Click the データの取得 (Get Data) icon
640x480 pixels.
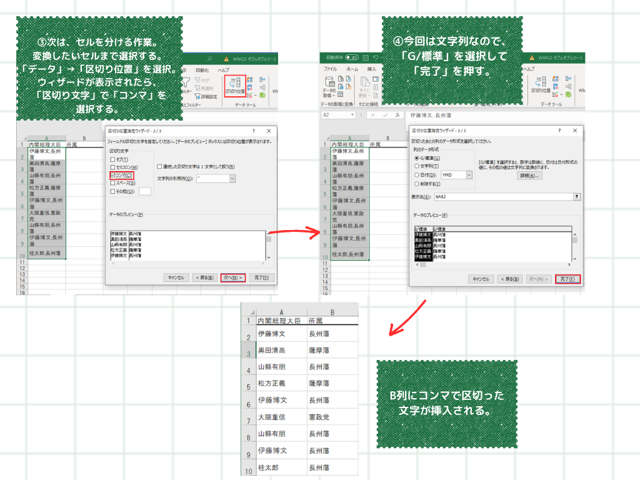[x=330, y=83]
